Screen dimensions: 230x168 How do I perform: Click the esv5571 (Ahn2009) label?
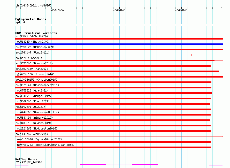point(29,58)
